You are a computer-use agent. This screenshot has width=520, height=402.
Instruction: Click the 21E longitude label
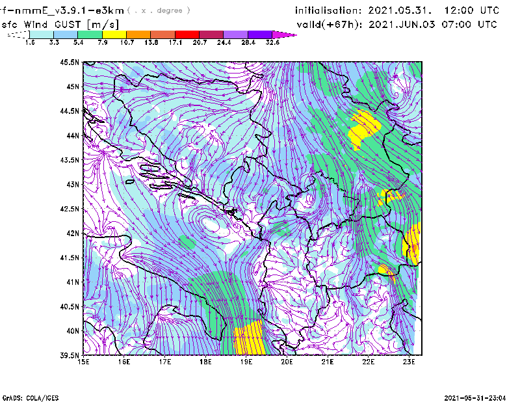click(x=328, y=362)
